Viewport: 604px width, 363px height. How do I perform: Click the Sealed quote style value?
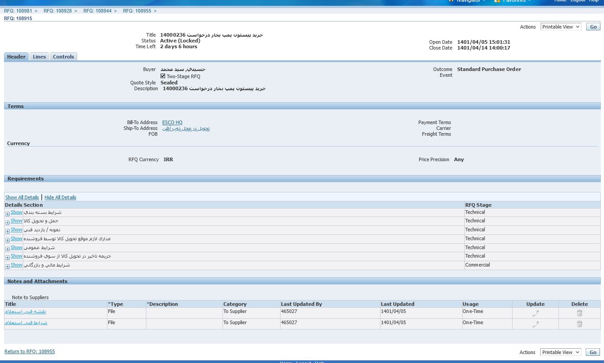(x=169, y=83)
